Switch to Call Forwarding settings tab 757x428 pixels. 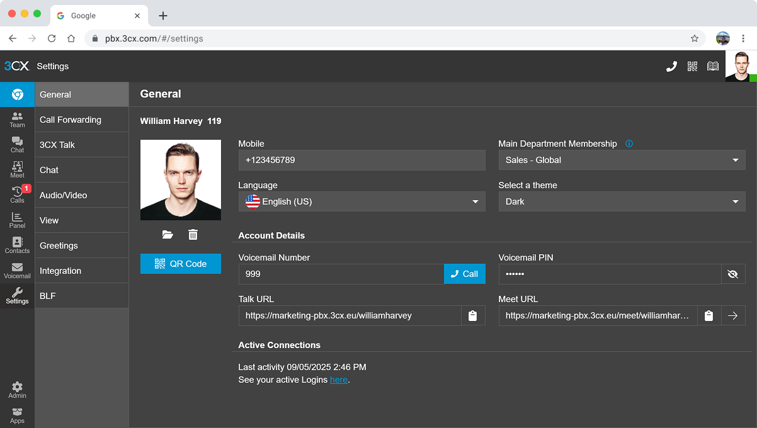[81, 120]
